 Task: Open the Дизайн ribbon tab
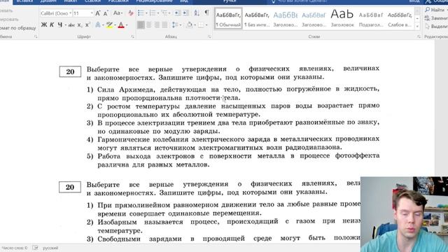point(48,1)
